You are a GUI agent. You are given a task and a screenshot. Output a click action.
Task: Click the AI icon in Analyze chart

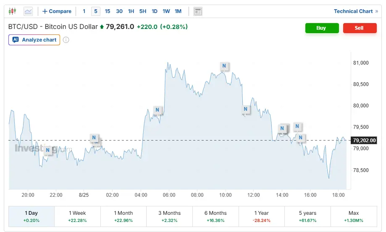(16, 39)
